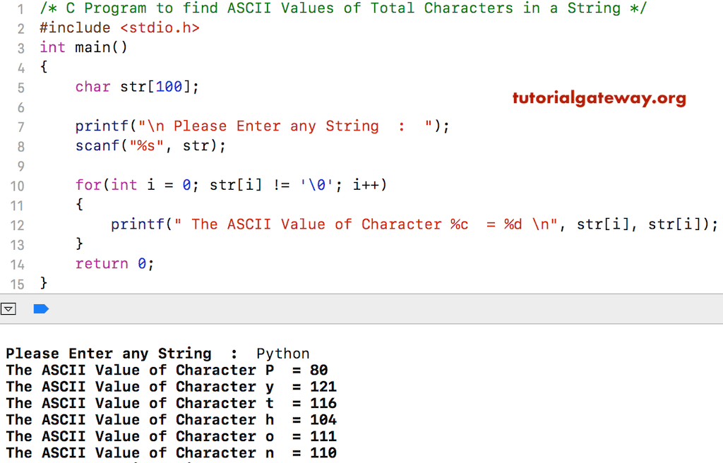The height and width of the screenshot is (463, 723).
Task: Click the Python input text in console output
Action: click(282, 353)
